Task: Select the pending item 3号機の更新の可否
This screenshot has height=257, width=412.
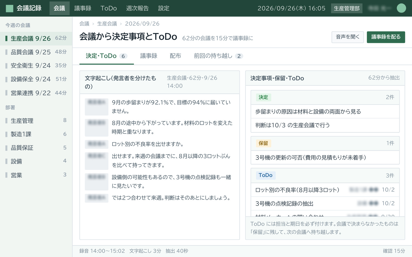Action: pyautogui.click(x=325, y=158)
